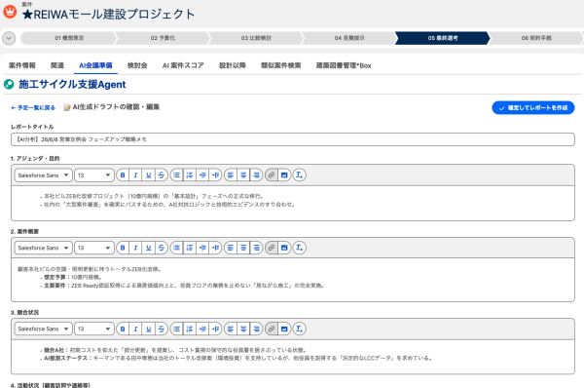Toggle bold in the アジェンダ・目的 editor
584x388 pixels.
coord(123,175)
